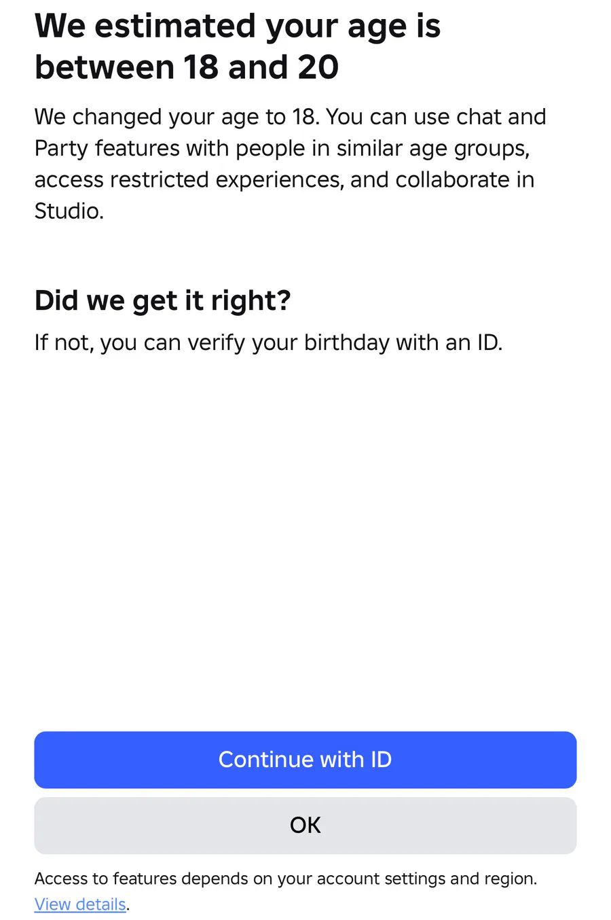
Task: Click the empty area below the verify text
Action: click(305, 530)
